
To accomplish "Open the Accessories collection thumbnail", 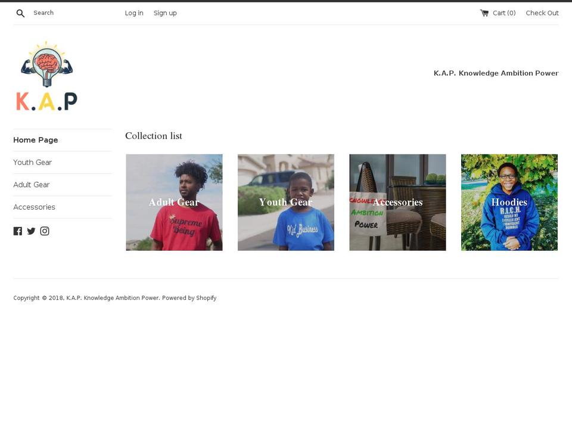I will point(397,202).
